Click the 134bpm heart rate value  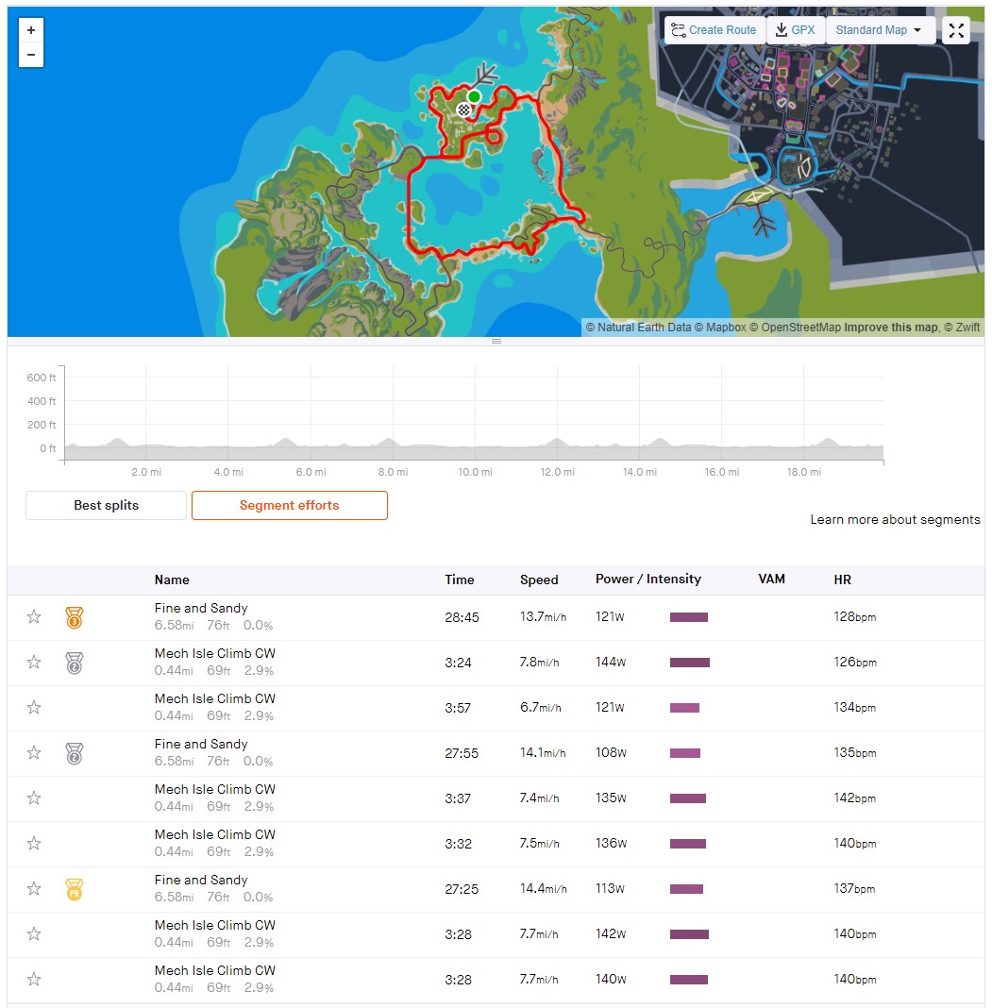(855, 707)
